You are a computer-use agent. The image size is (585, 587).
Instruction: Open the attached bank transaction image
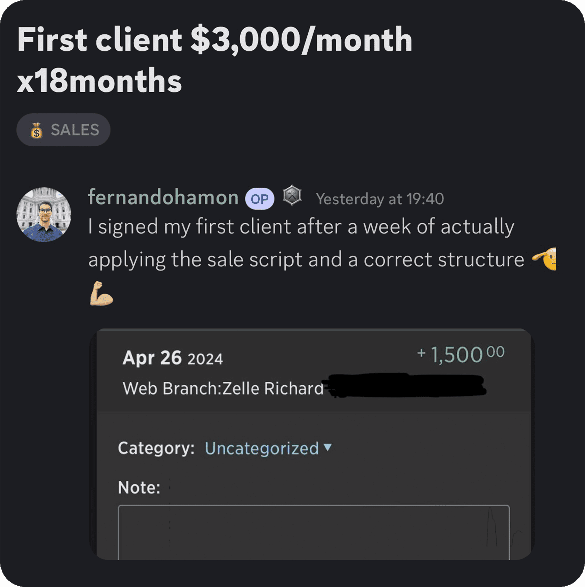click(312, 444)
